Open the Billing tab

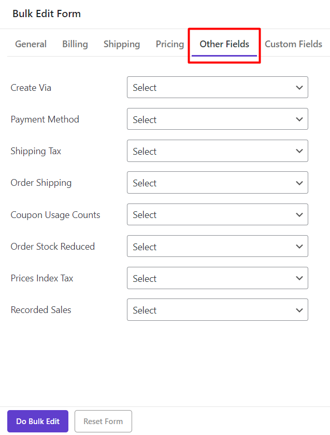click(75, 44)
